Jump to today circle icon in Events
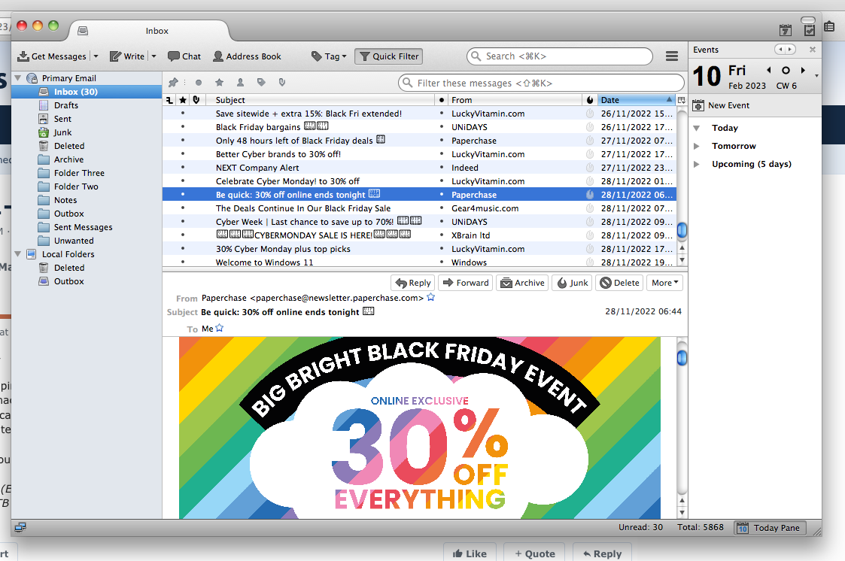Screen dimensions: 845x561 point(786,70)
